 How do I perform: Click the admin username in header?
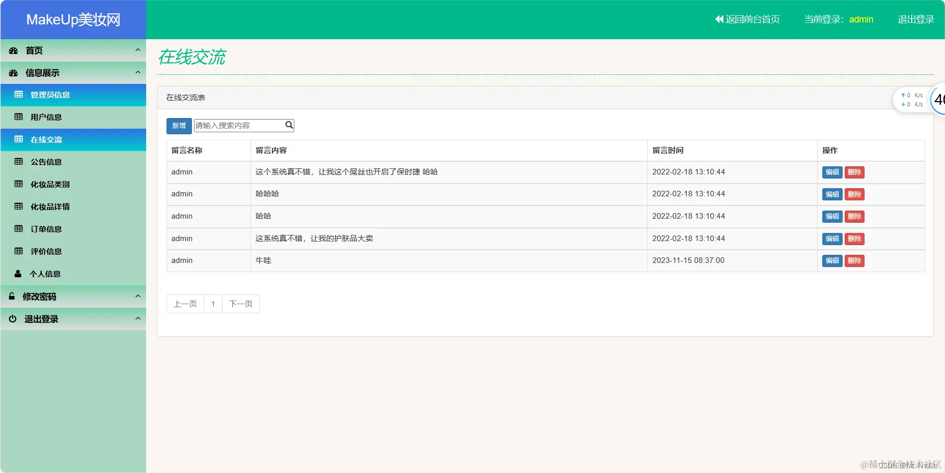(x=861, y=19)
